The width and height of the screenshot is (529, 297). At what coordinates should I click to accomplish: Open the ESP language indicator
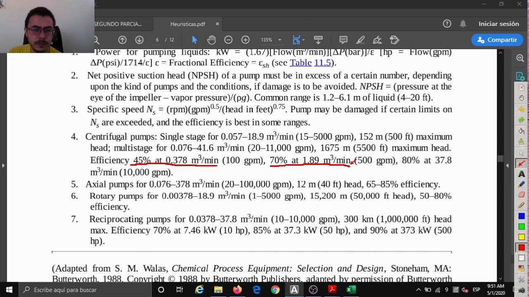[x=476, y=290]
